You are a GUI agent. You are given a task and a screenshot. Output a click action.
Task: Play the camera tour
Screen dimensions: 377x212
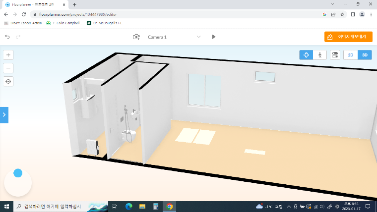tap(213, 37)
